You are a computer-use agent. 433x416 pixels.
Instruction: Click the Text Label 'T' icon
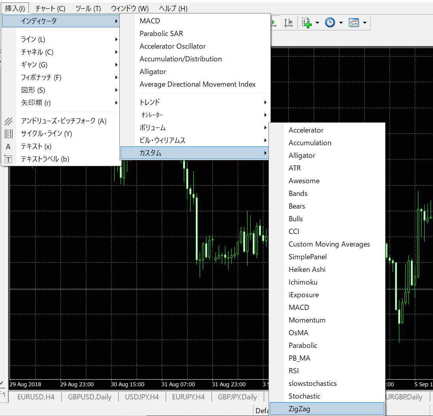(x=8, y=159)
